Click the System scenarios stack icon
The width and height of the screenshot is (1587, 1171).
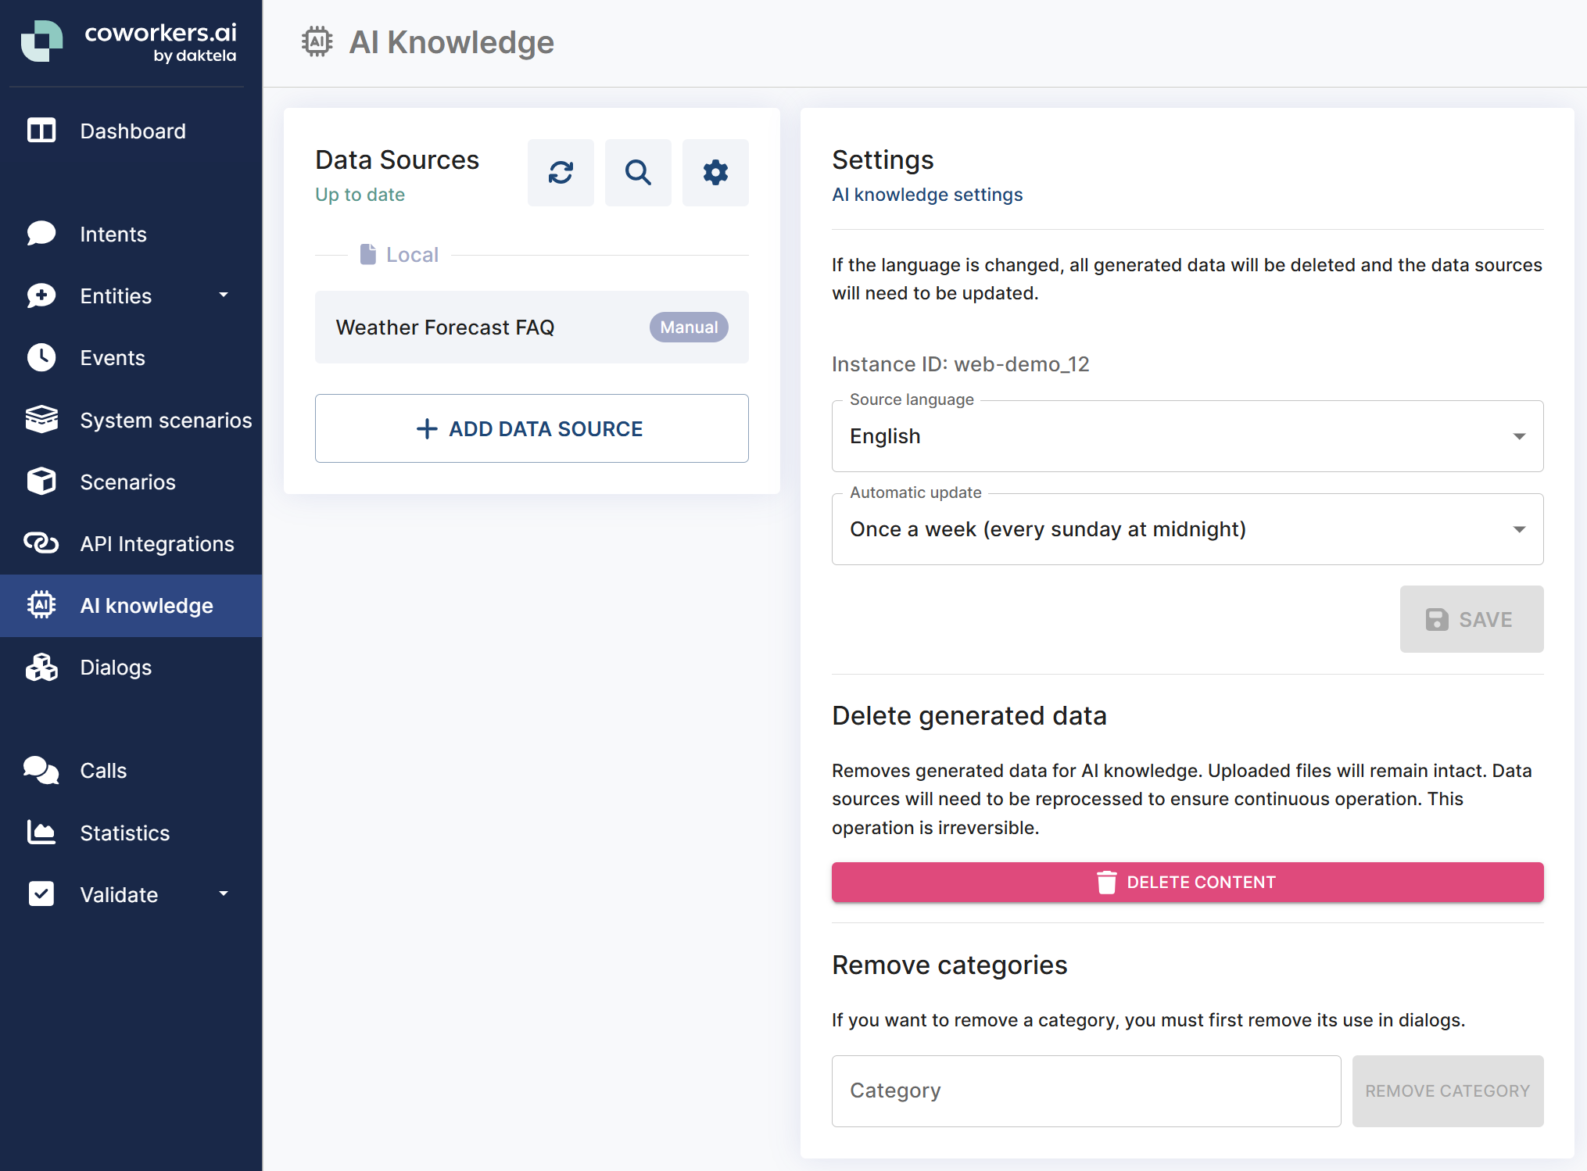41,420
